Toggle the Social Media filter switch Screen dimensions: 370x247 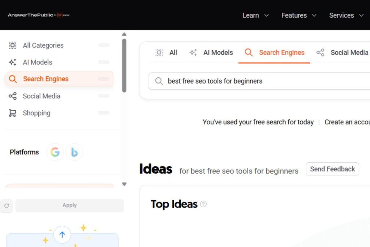[104, 96]
